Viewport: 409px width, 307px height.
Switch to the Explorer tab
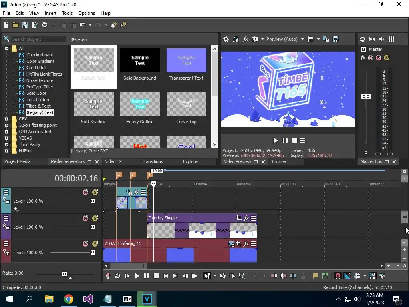[x=191, y=161]
